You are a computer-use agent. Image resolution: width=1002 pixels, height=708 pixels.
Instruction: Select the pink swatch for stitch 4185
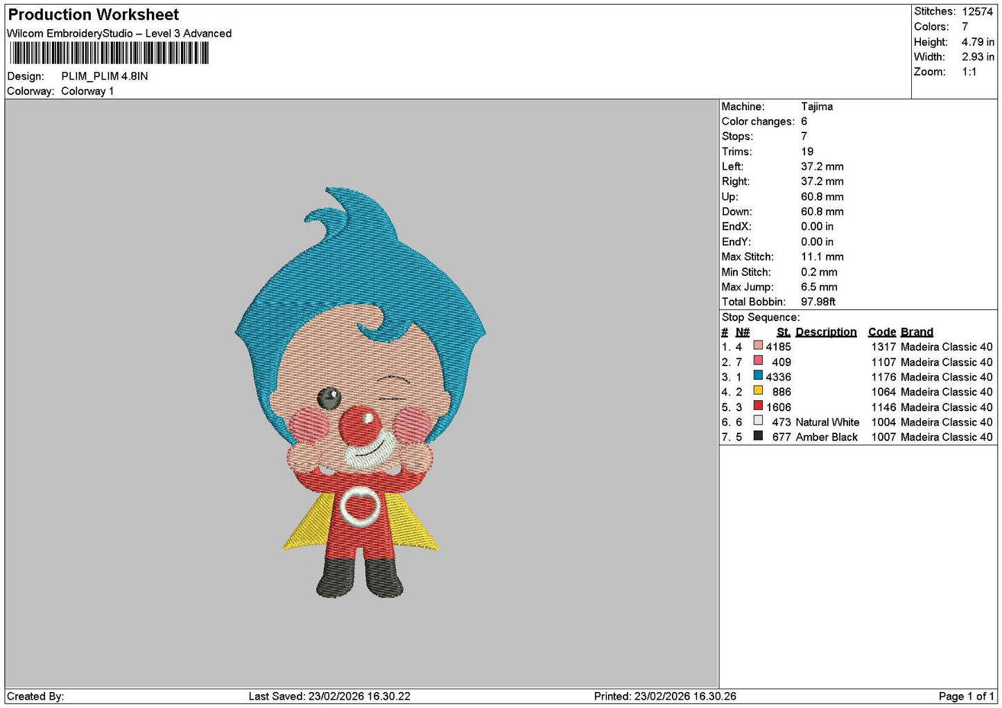point(758,346)
